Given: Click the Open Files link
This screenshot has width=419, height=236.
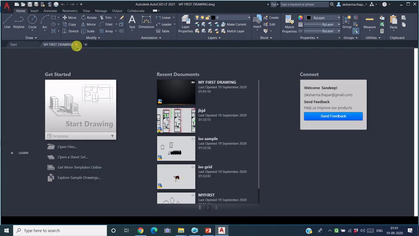Looking at the screenshot, I should 67,147.
